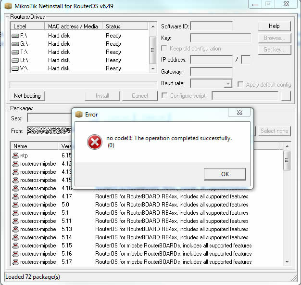This screenshot has width=301, height=285.
Task: Click the install progress bar
Action: pyautogui.click(x=84, y=85)
